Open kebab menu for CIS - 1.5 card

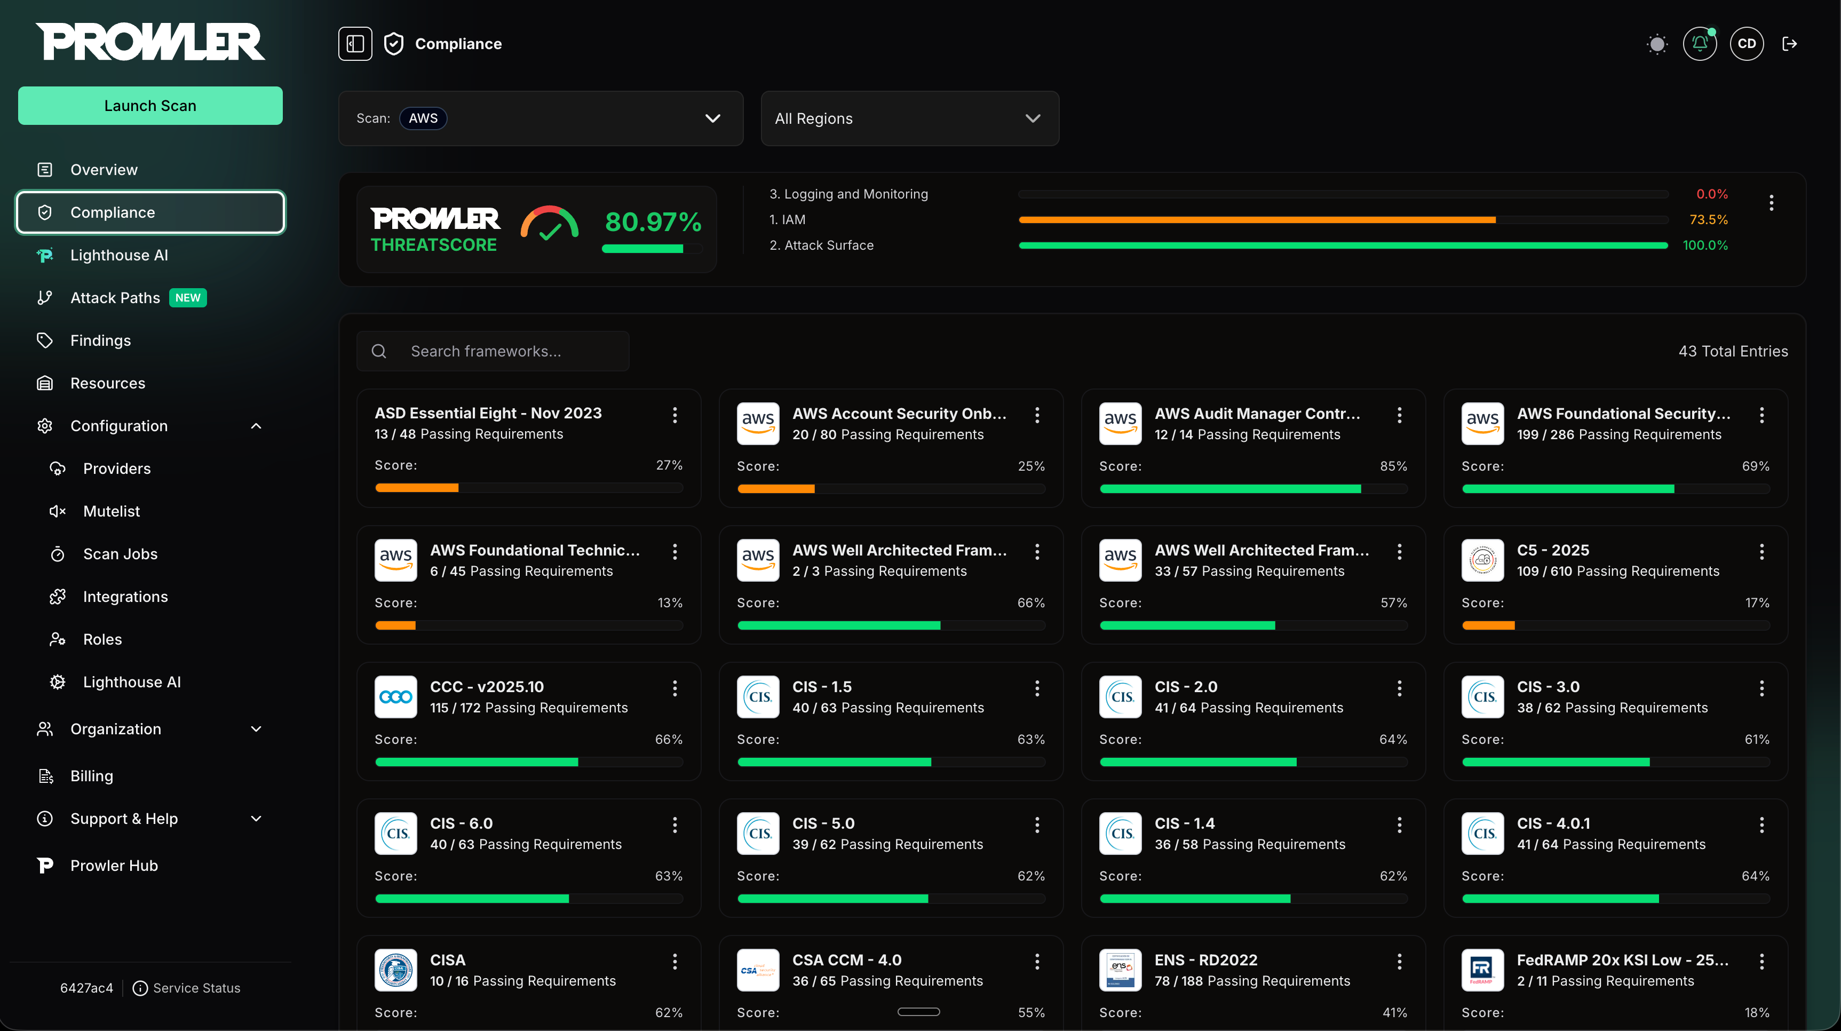tap(1037, 688)
